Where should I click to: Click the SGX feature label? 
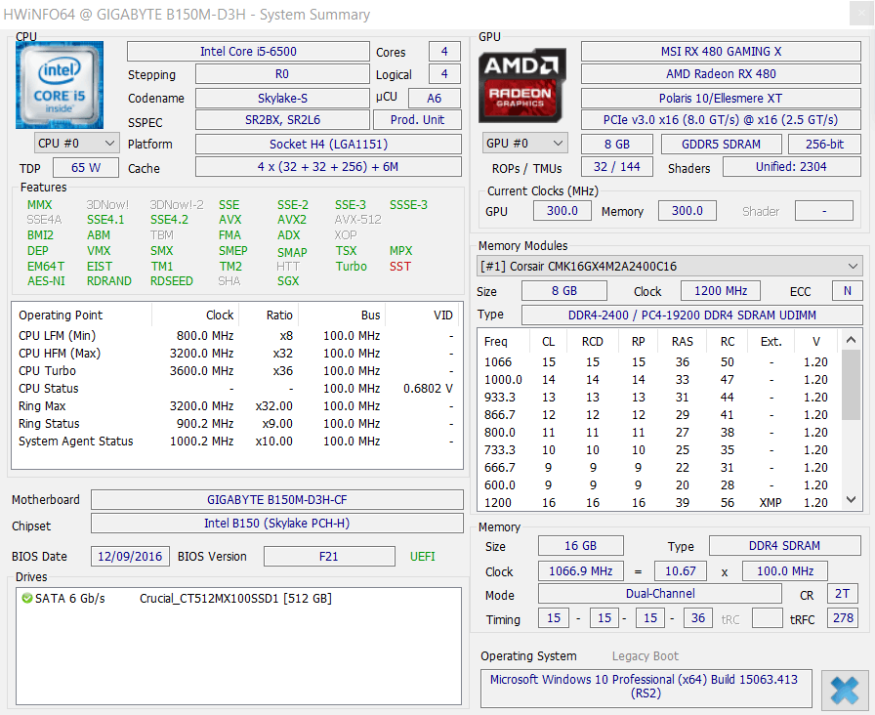pos(288,281)
